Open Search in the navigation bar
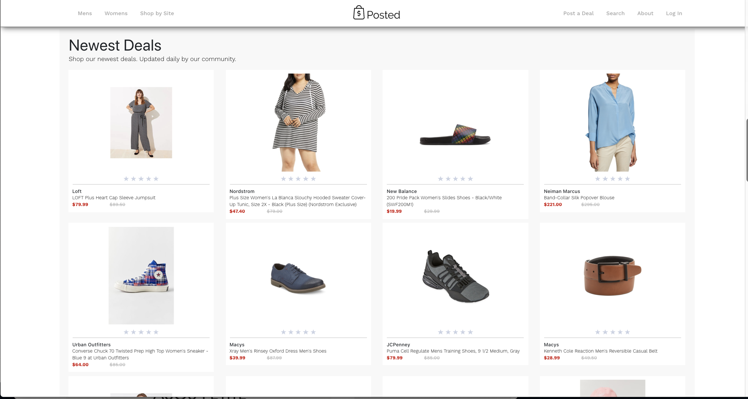Image resolution: width=748 pixels, height=399 pixels. point(615,13)
